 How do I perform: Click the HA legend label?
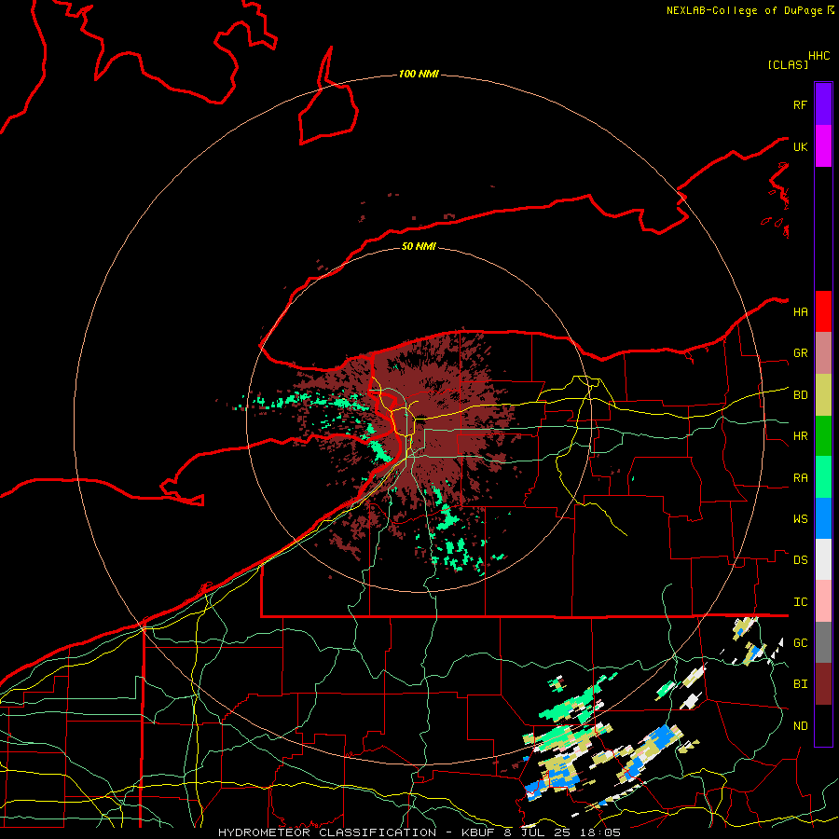pos(800,312)
